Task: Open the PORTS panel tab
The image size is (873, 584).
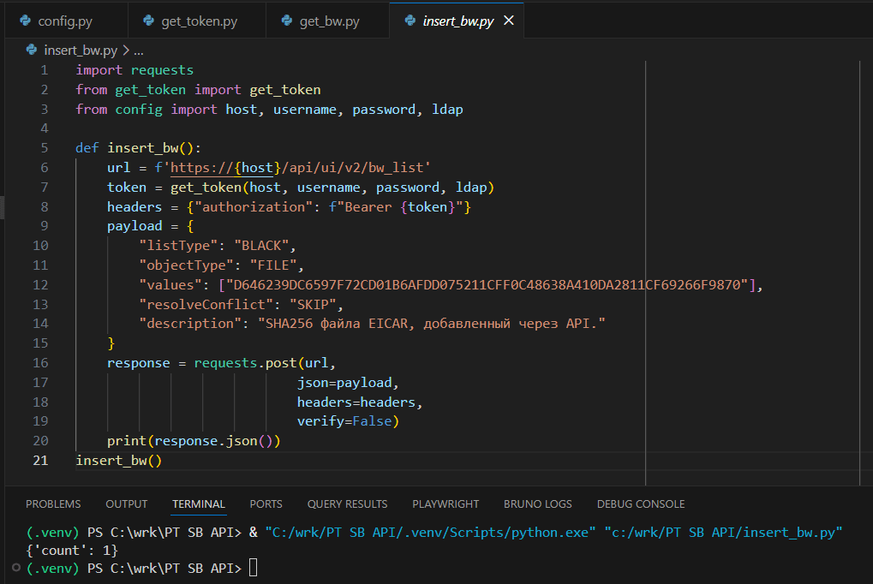Action: click(x=266, y=504)
